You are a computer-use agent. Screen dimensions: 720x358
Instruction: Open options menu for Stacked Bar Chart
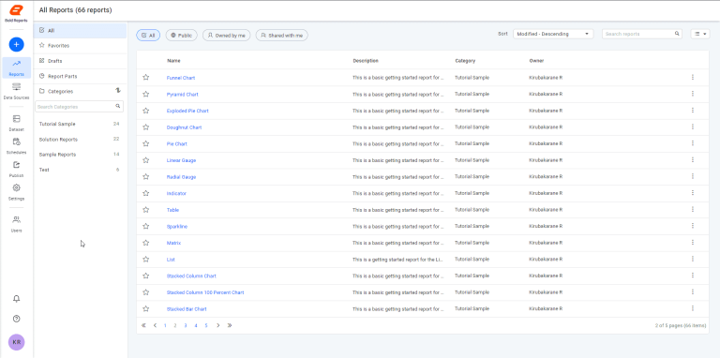[x=693, y=309]
